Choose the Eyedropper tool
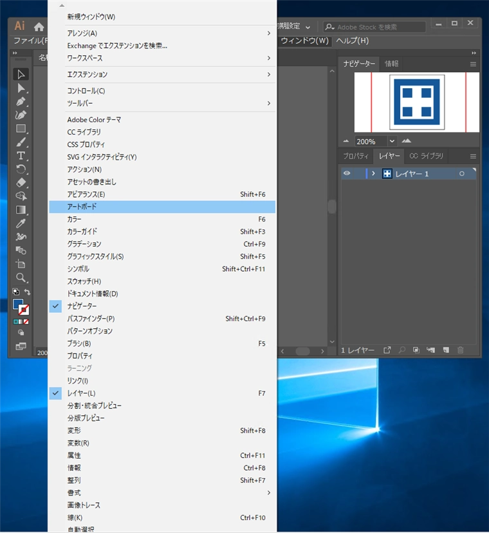The width and height of the screenshot is (489, 533). [21, 223]
